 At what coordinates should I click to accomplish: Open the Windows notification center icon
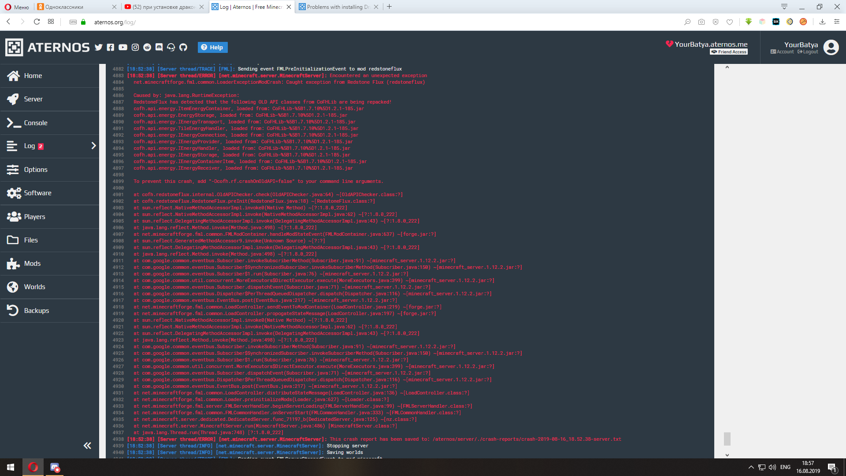(x=832, y=467)
